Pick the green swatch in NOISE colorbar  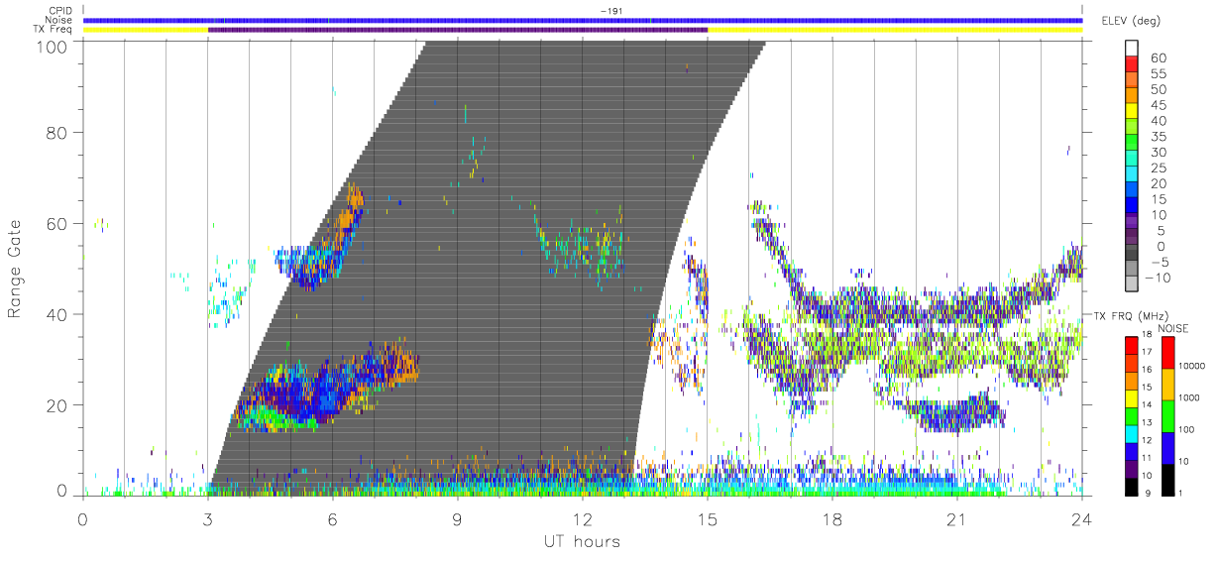[x=1170, y=415]
